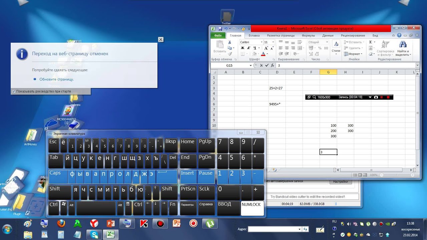
Task: Click the Bandicam magnifier icon next to 1600x900
Action: coord(314,97)
